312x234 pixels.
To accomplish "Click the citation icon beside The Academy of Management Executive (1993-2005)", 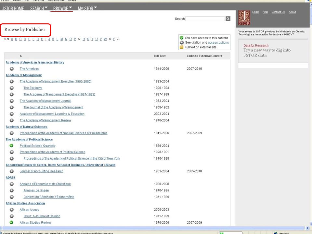I will point(12,81).
